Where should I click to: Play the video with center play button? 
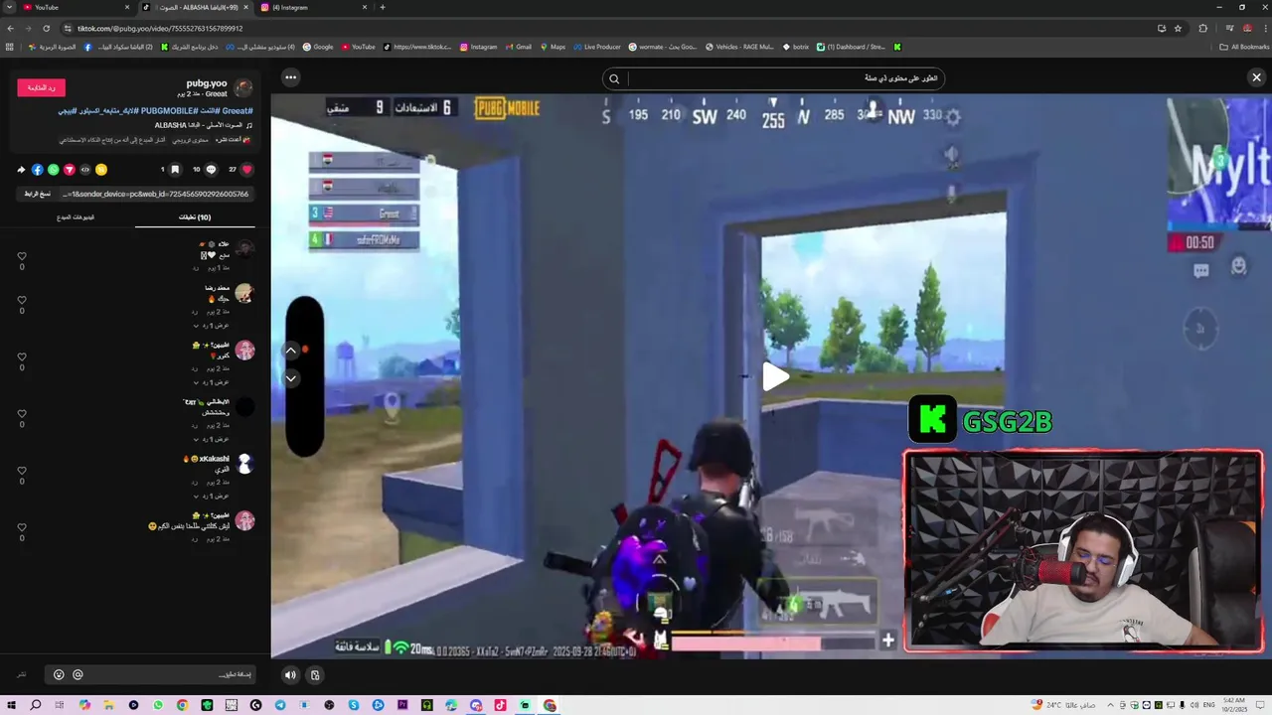[775, 376]
